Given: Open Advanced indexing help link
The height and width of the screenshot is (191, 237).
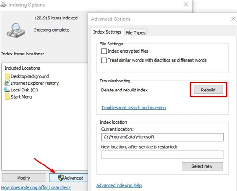Looking at the screenshot, I should coord(119,185).
